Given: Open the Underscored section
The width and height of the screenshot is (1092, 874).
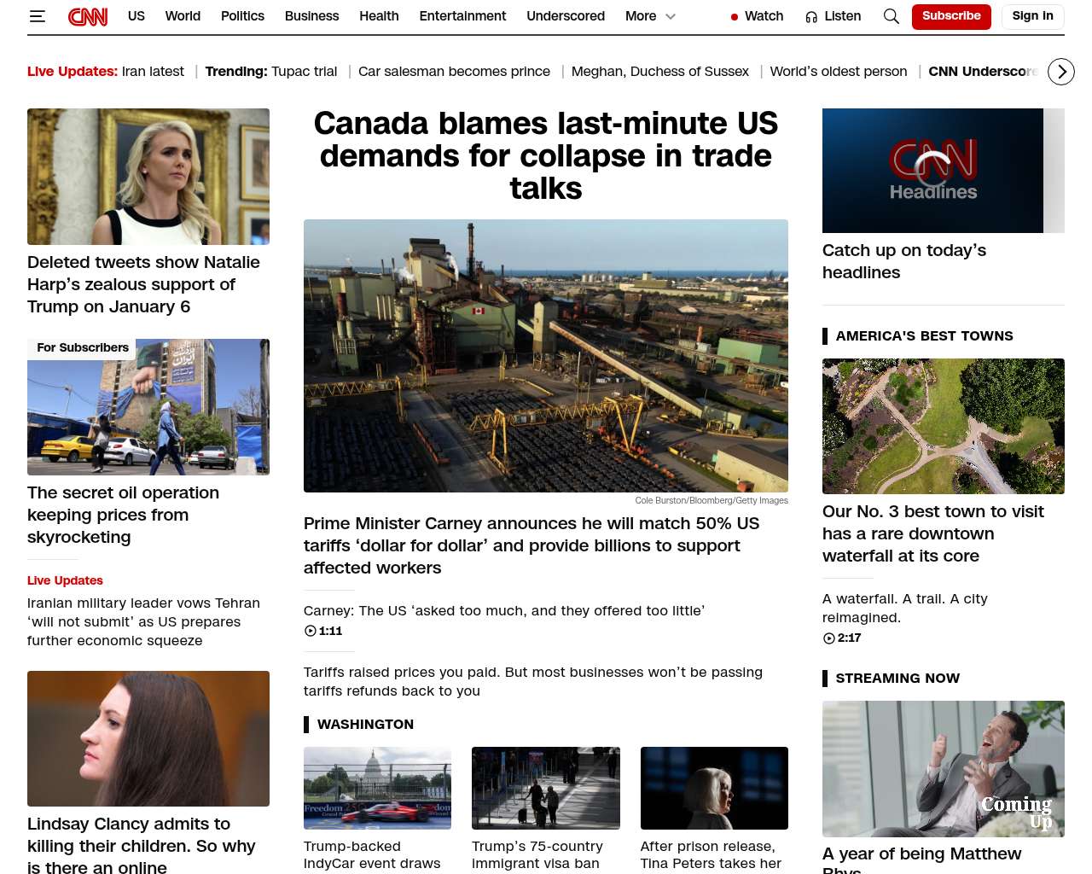Looking at the screenshot, I should [x=566, y=16].
